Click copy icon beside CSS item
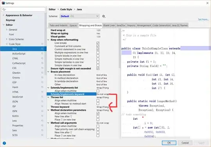Image resolution: width=211 pixels, height=147 pixels. pos(42,68)
